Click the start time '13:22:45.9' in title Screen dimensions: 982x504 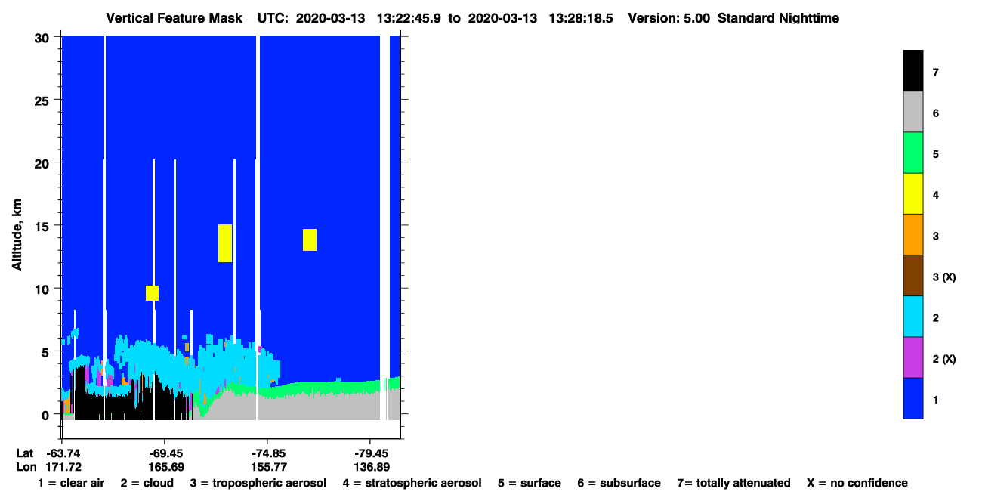[408, 18]
